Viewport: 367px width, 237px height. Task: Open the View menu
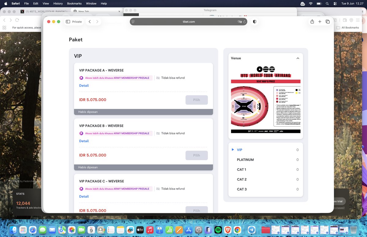[46, 3]
